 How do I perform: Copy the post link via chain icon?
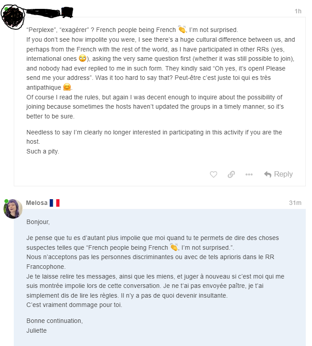pos(231,174)
